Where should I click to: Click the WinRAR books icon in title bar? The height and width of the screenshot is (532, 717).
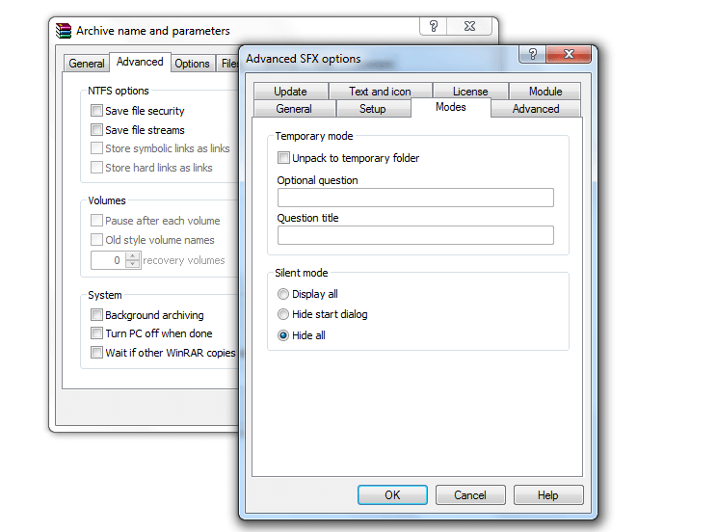(x=64, y=31)
